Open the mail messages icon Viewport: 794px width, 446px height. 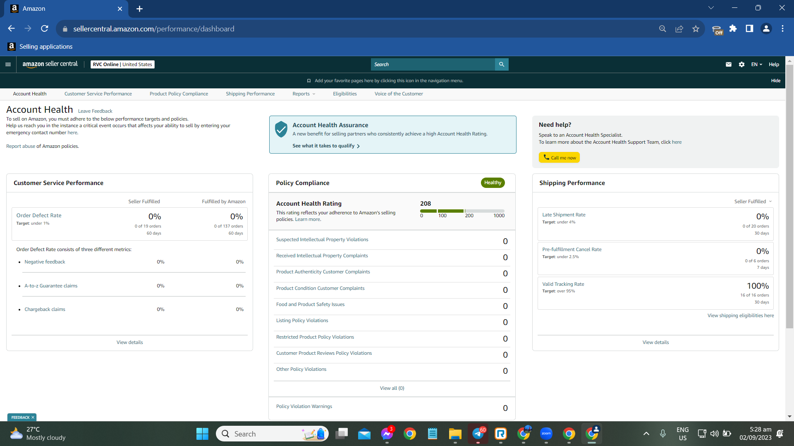point(729,64)
